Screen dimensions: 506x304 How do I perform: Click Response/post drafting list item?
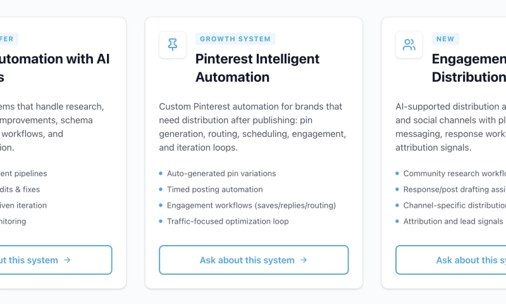pyautogui.click(x=455, y=189)
